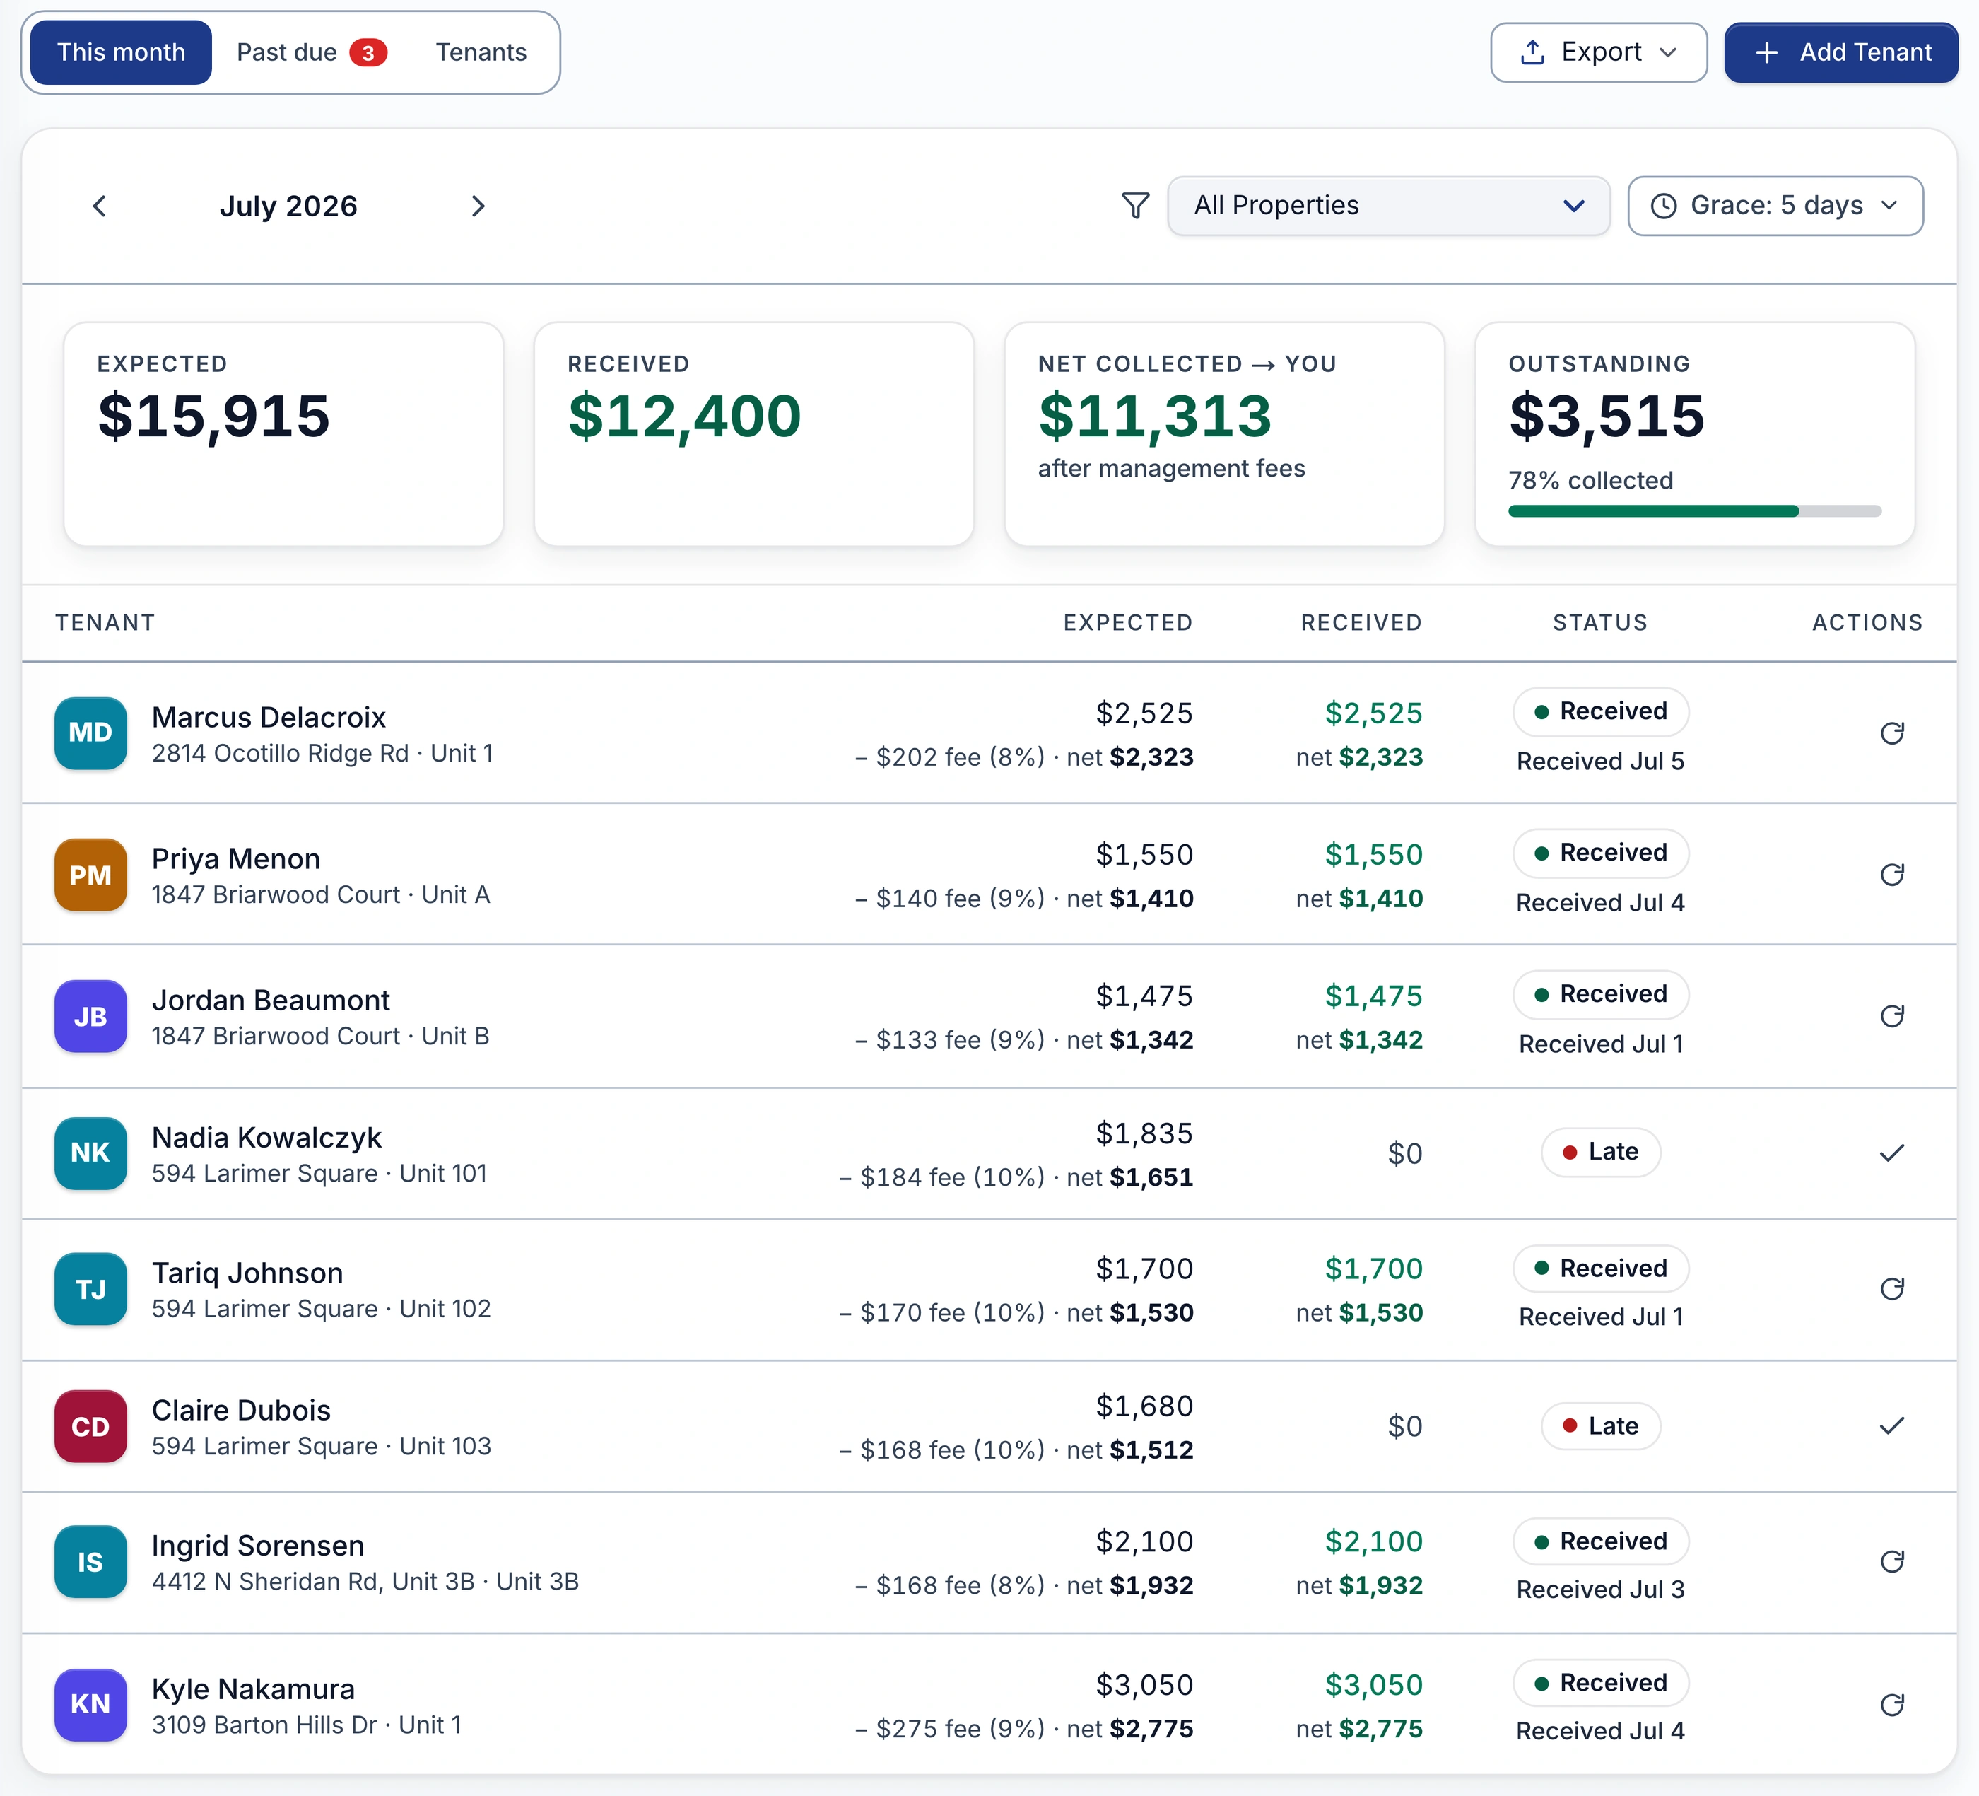This screenshot has width=1979, height=1796.
Task: Undo Jordan Beaumont's received status
Action: coord(1891,1015)
